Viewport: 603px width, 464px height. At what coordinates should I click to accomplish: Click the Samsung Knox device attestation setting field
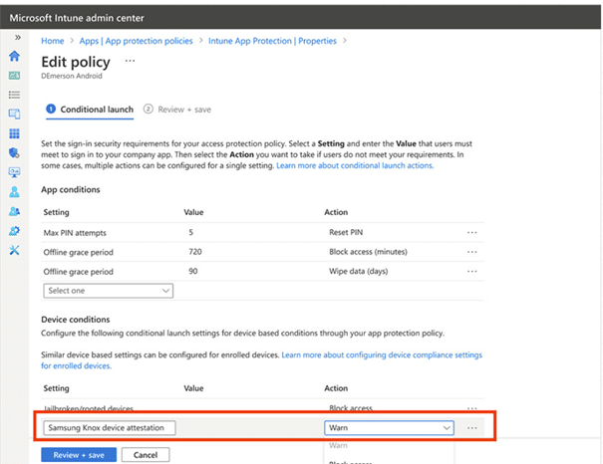110,427
